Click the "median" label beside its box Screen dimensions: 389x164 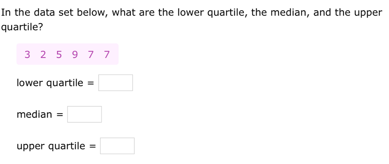click(x=34, y=115)
